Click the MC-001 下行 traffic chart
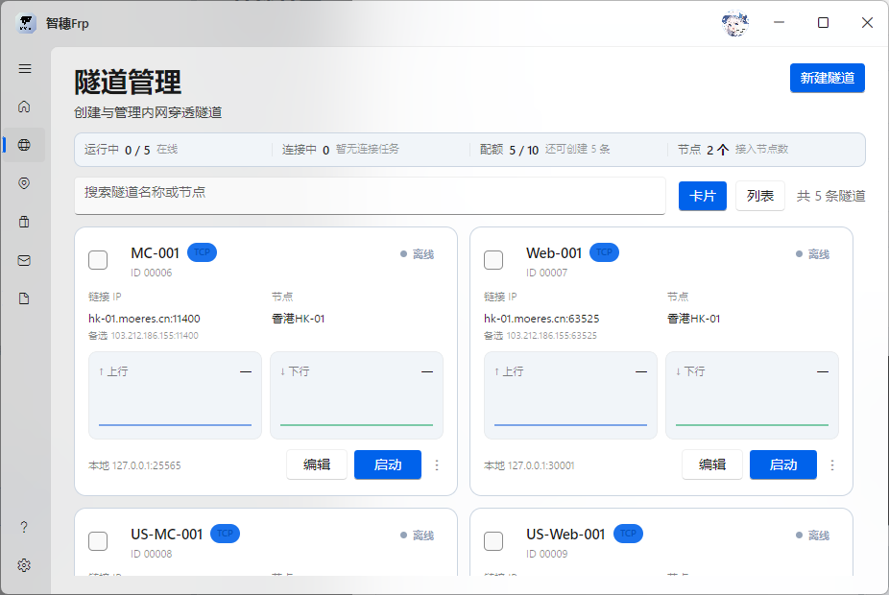The width and height of the screenshot is (889, 595). point(356,395)
